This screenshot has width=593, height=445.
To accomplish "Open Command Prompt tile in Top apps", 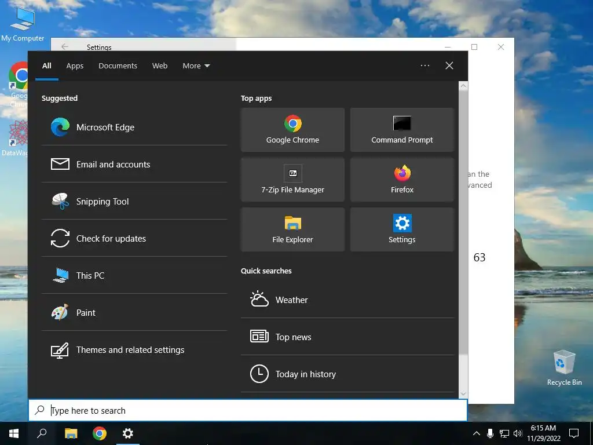I will (x=402, y=130).
